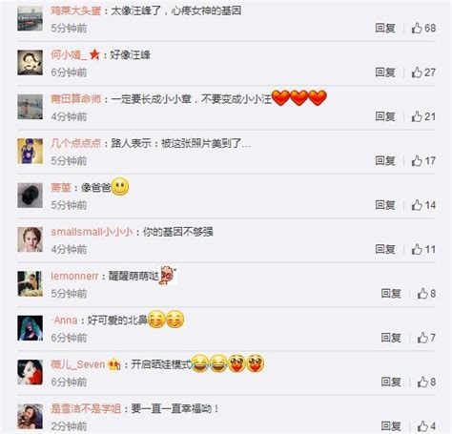Click the avatar beside 鸡菜大头蛋
Image resolution: width=452 pixels, height=434 pixels.
30,18
